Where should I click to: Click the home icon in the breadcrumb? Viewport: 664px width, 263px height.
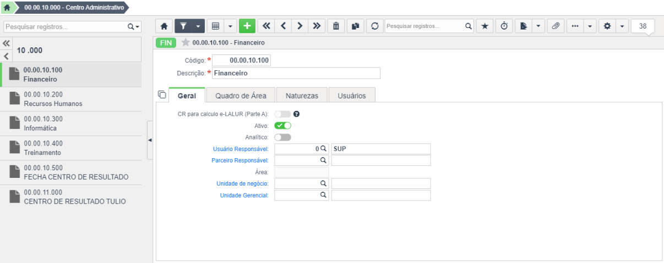coord(8,7)
